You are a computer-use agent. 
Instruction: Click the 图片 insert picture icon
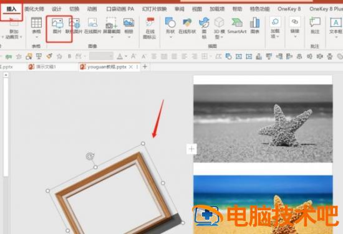(x=57, y=22)
